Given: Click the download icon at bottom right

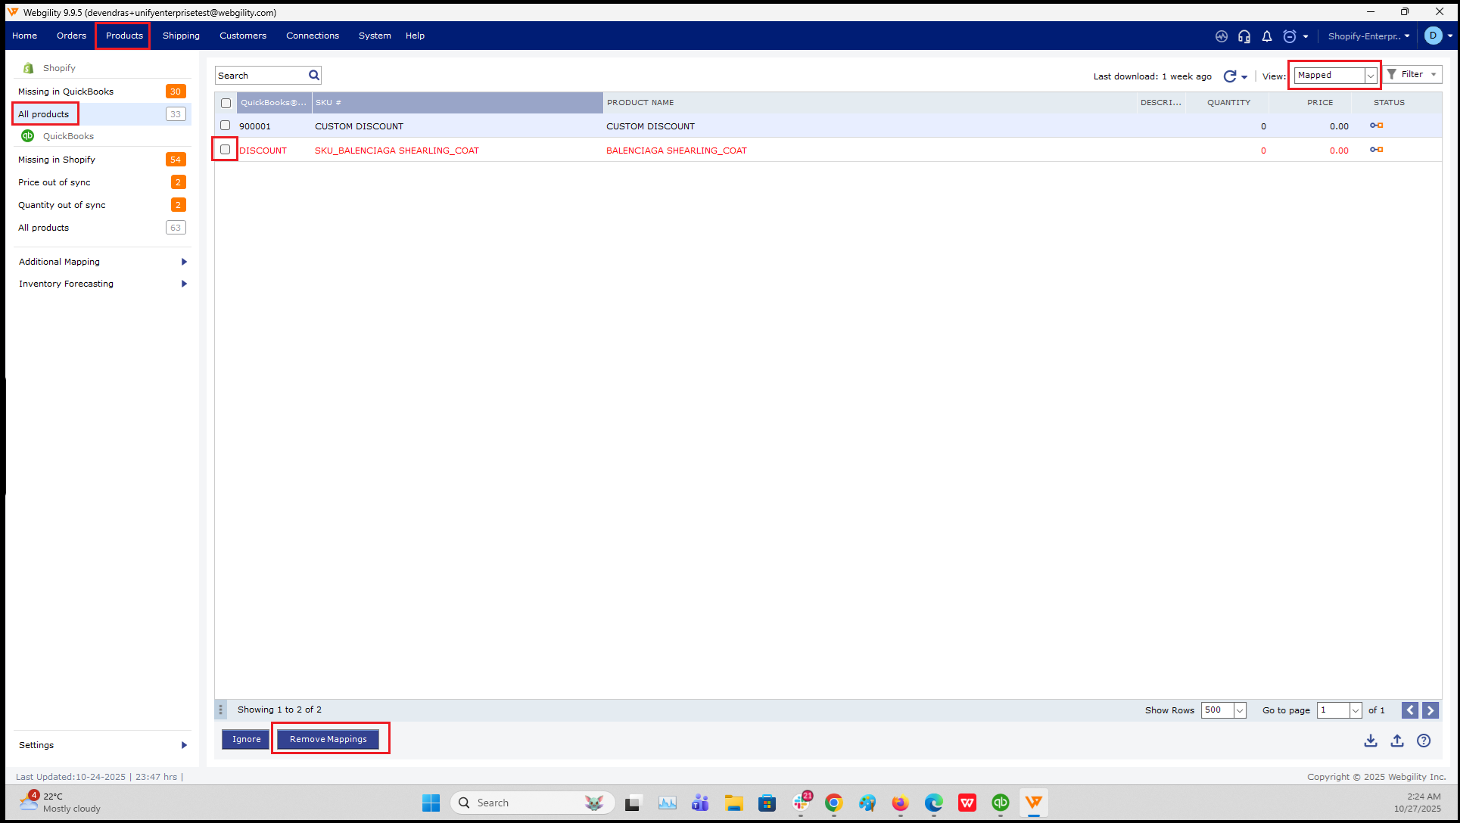Looking at the screenshot, I should (x=1371, y=741).
